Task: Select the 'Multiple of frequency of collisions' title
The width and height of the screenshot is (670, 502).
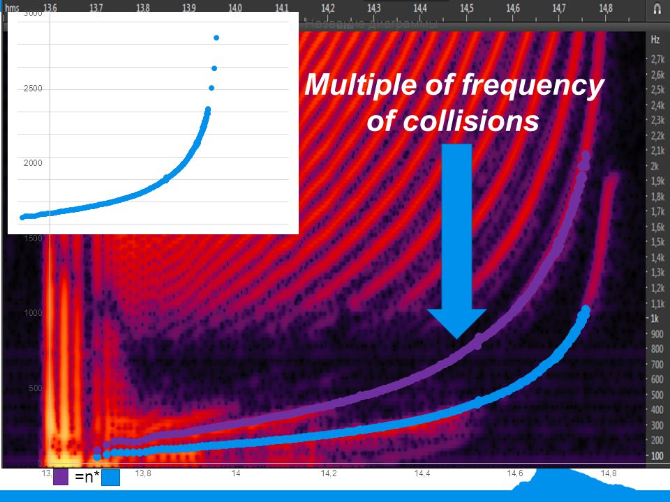Action: pos(454,102)
